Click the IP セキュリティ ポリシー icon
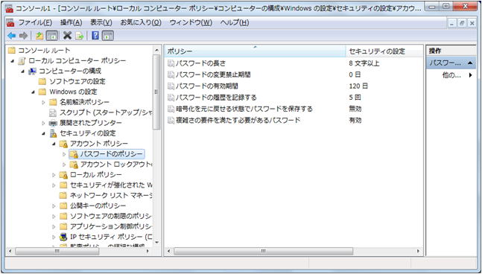Screen dimensions: 482x274 point(63,237)
